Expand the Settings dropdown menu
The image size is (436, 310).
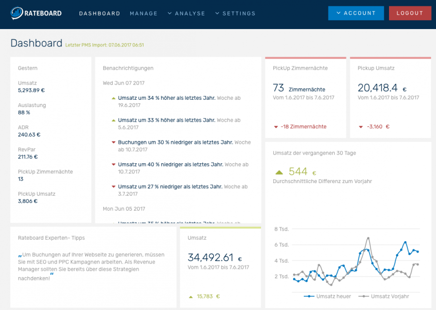(x=235, y=14)
